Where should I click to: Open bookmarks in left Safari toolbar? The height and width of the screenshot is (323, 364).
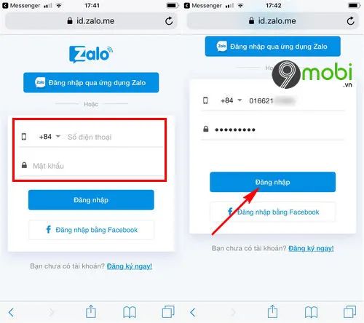(x=130, y=312)
